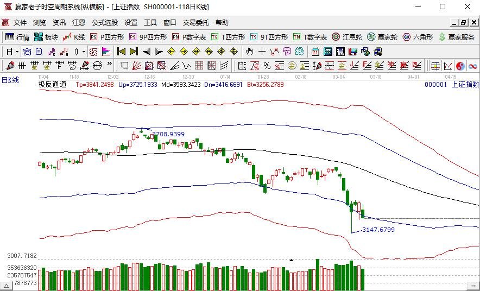Image resolution: width=480 pixels, height=291 pixels.
Task: Click the yellow diamond left-arrow icon
Action: pos(172,52)
